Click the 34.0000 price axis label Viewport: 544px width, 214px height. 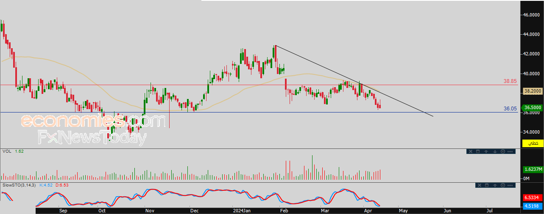point(532,132)
